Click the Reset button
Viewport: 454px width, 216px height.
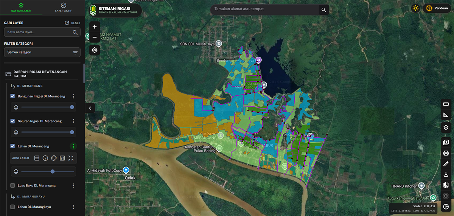(x=72, y=23)
